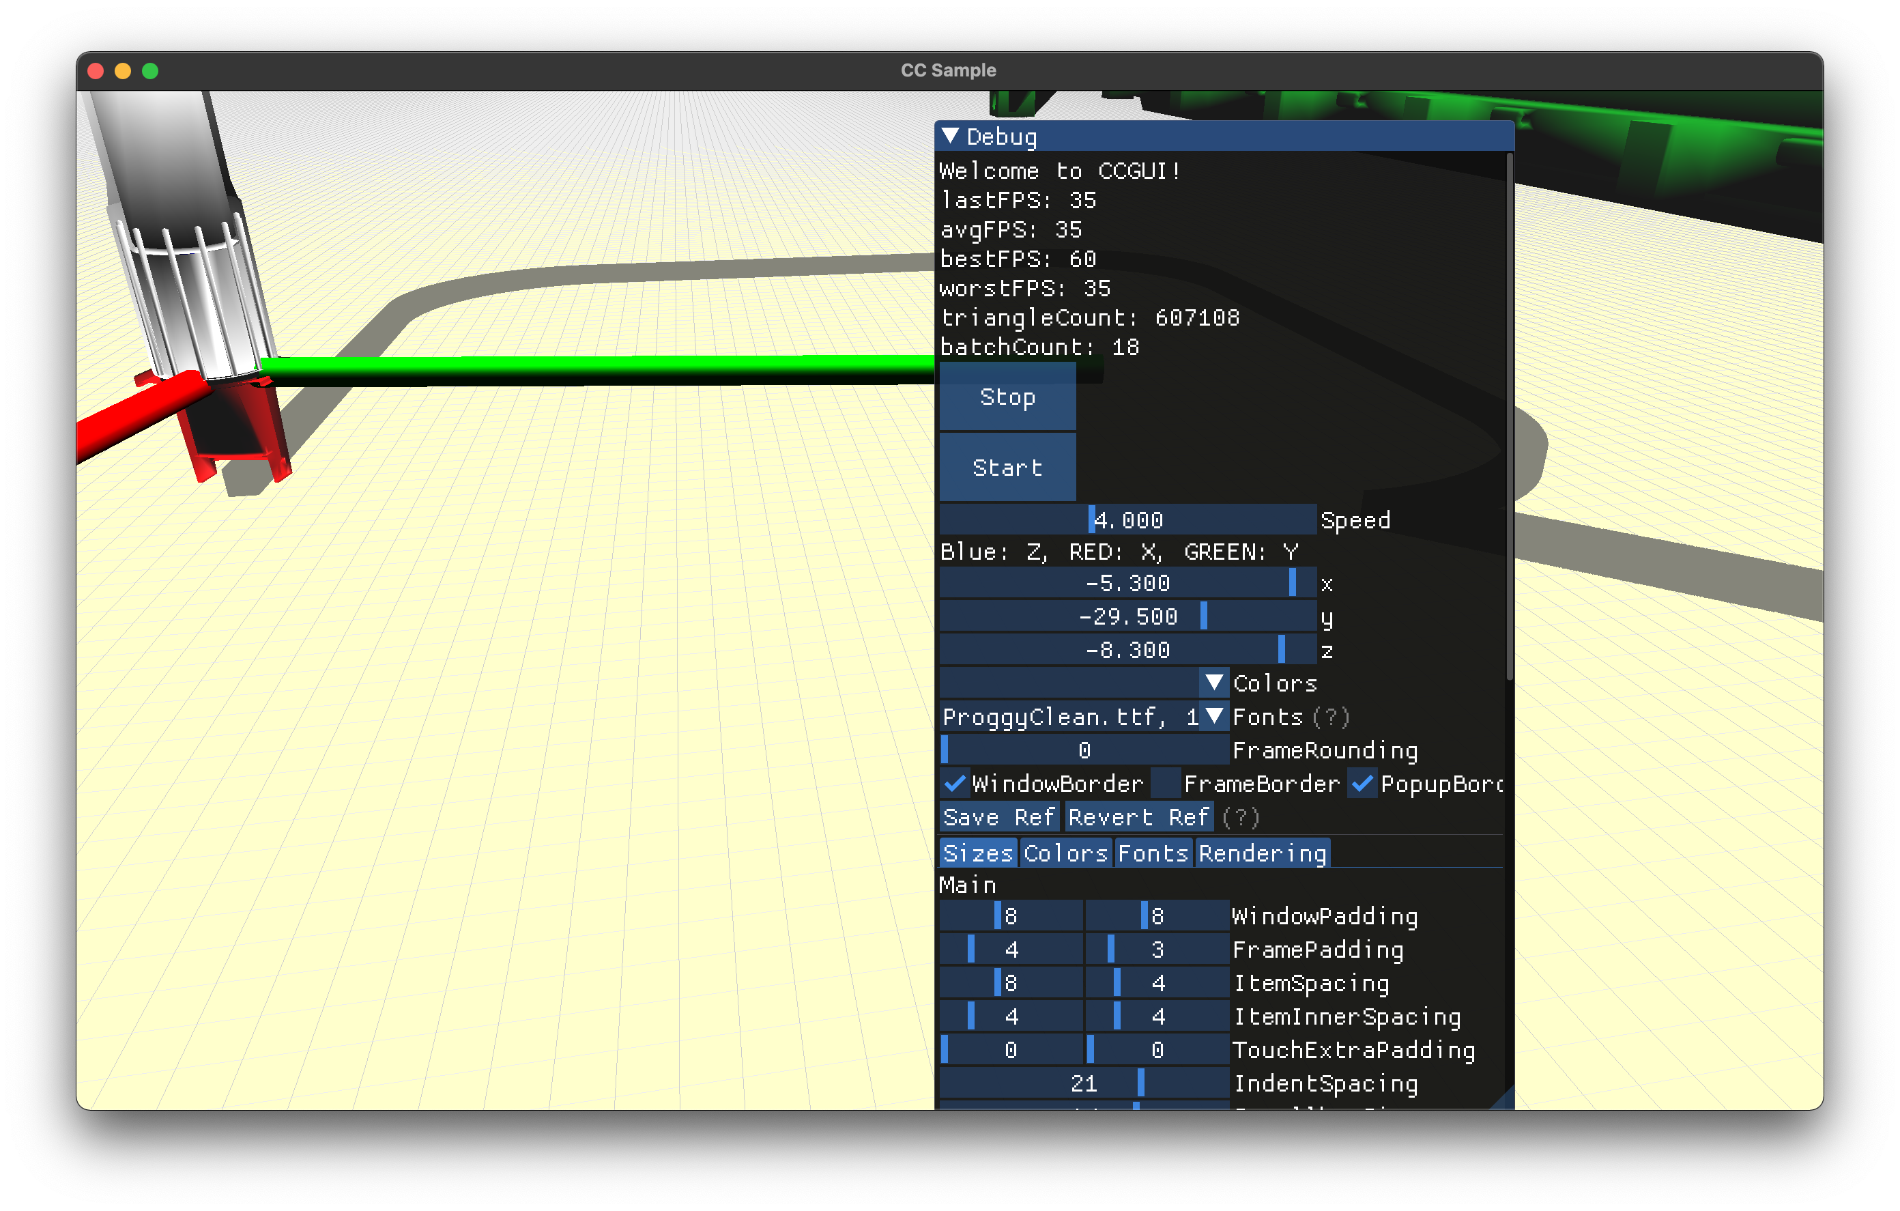Switch to the Fonts tab
Screen dimensions: 1900x1211
pyautogui.click(x=1152, y=853)
